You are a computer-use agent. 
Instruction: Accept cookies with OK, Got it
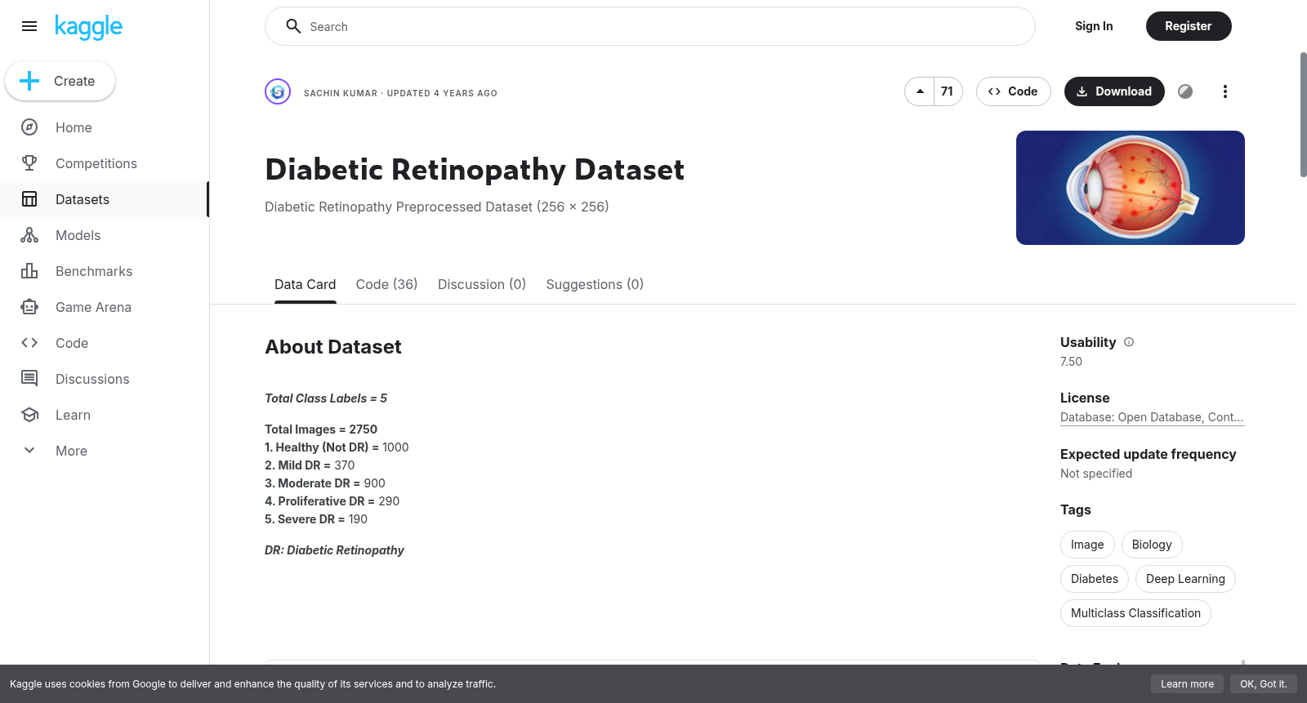[x=1263, y=684]
